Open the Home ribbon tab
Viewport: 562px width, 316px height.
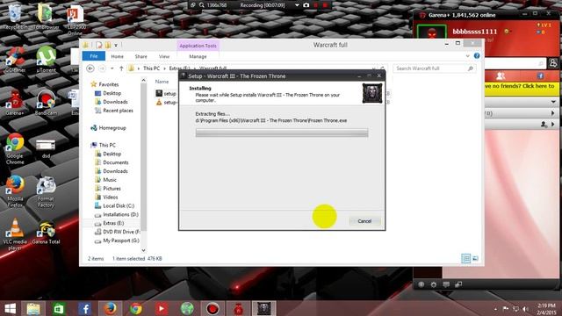tap(117, 56)
